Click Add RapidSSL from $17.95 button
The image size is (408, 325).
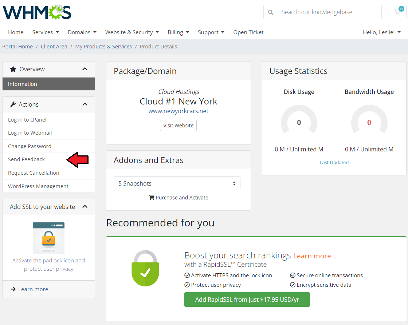click(247, 300)
